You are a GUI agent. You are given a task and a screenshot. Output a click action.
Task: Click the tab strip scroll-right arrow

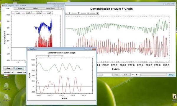coord(63,8)
